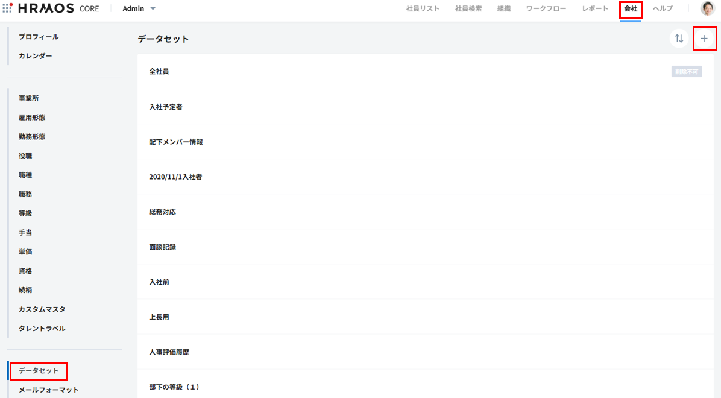
Task: Open the 人事評価履歴 dataset
Action: [169, 352]
